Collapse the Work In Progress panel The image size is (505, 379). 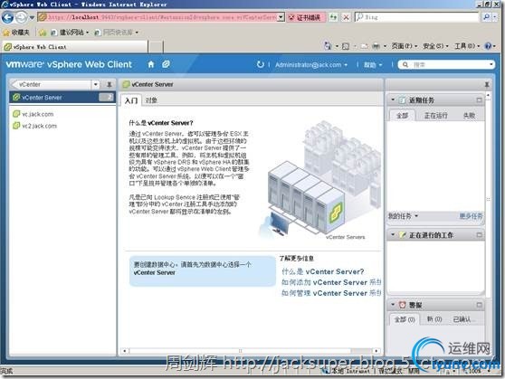coord(393,235)
